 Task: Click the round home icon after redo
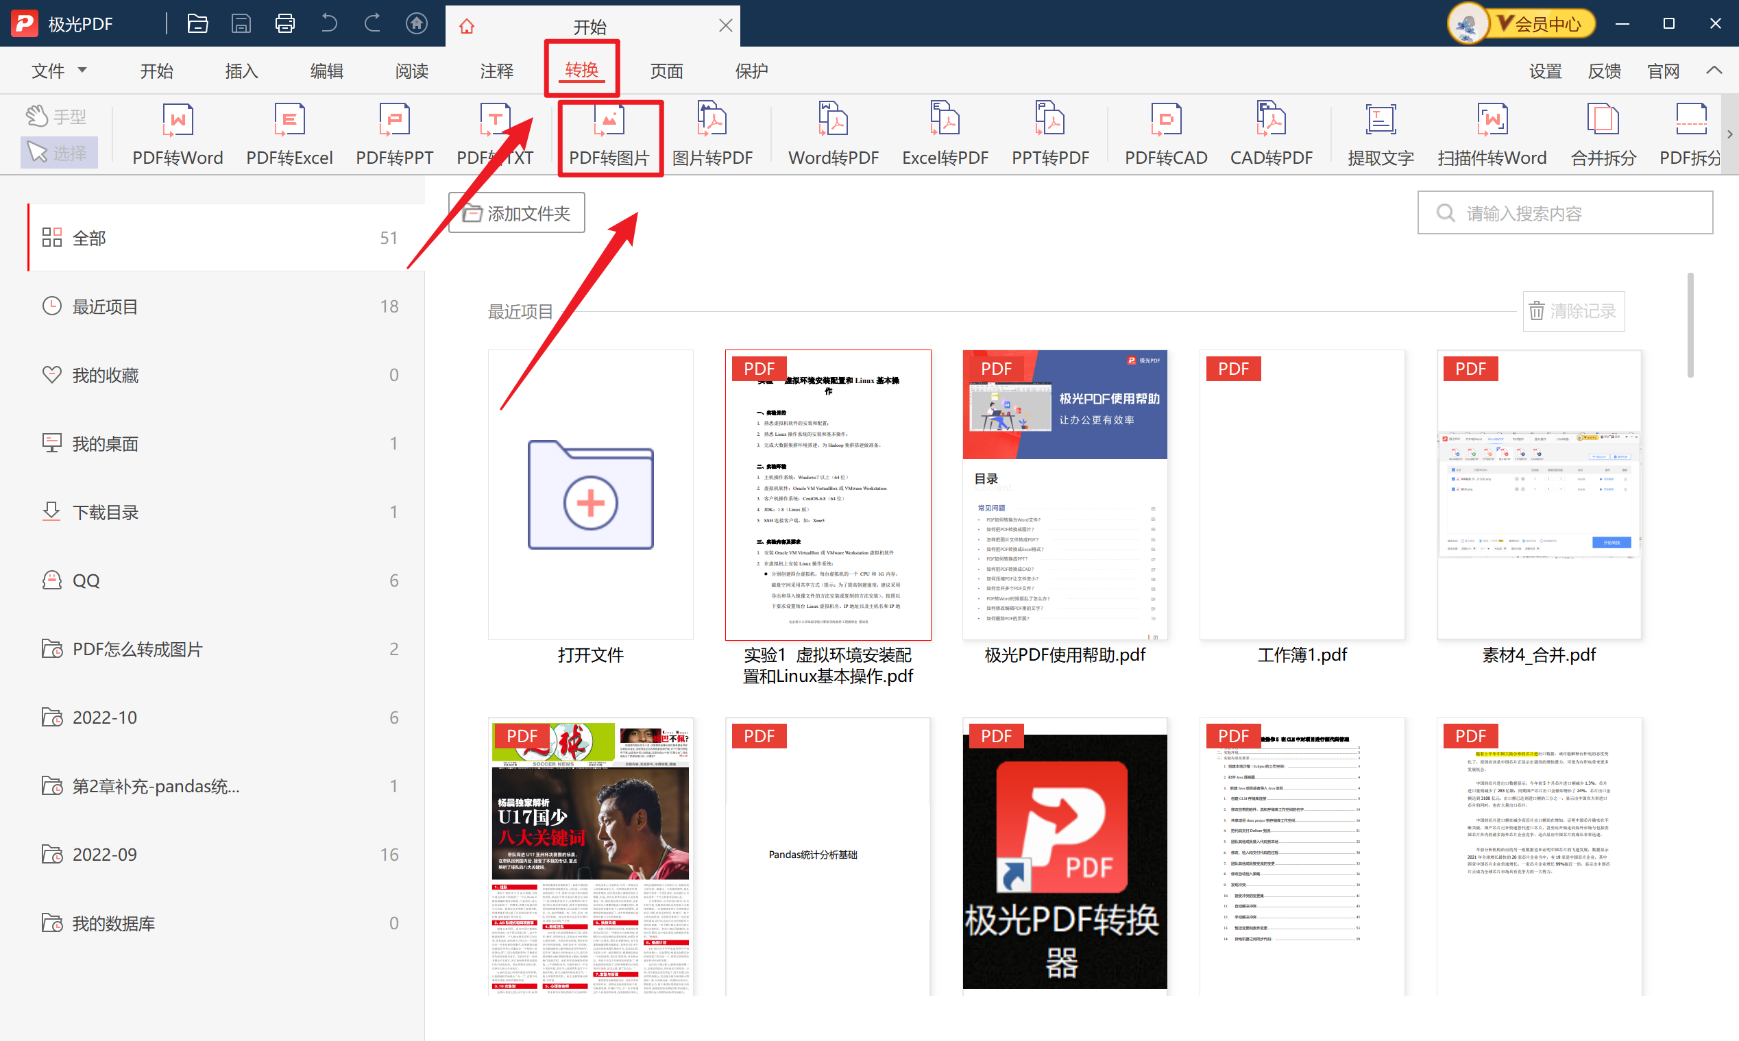click(x=417, y=24)
